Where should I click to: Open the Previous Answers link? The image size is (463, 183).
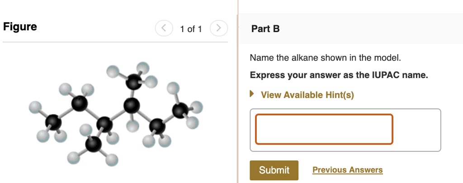[x=347, y=170]
